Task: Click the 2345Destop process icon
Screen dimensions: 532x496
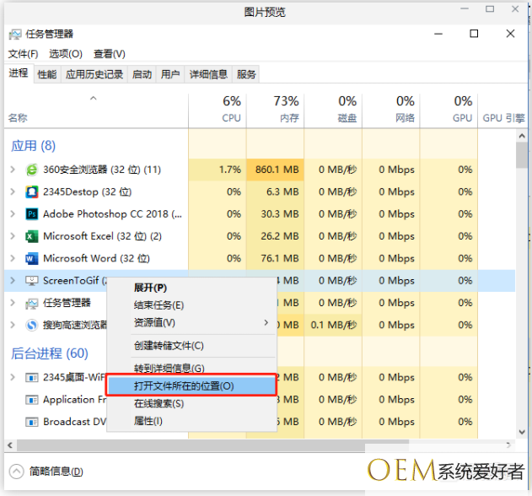Action: point(32,191)
